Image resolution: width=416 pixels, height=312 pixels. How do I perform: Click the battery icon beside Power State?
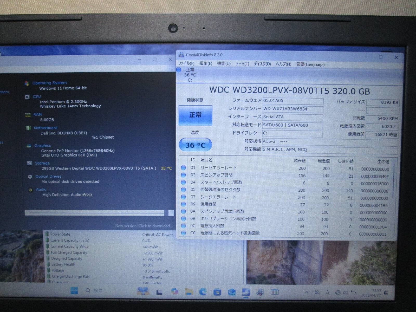pyautogui.click(x=47, y=234)
